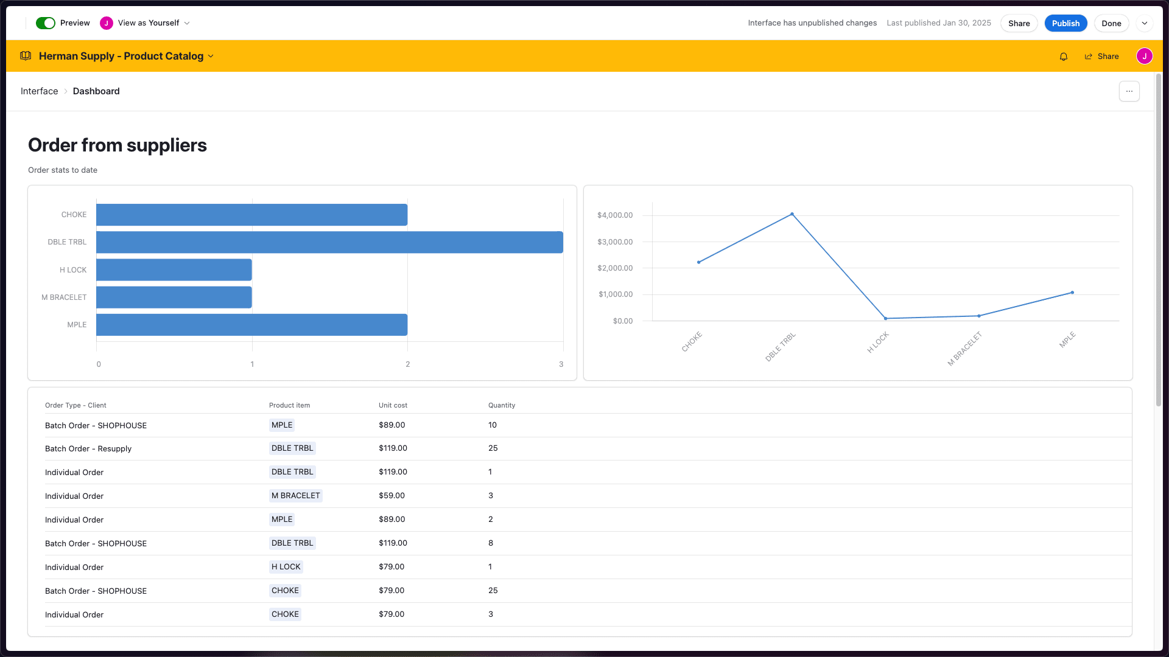Click the Done button

[x=1111, y=23]
